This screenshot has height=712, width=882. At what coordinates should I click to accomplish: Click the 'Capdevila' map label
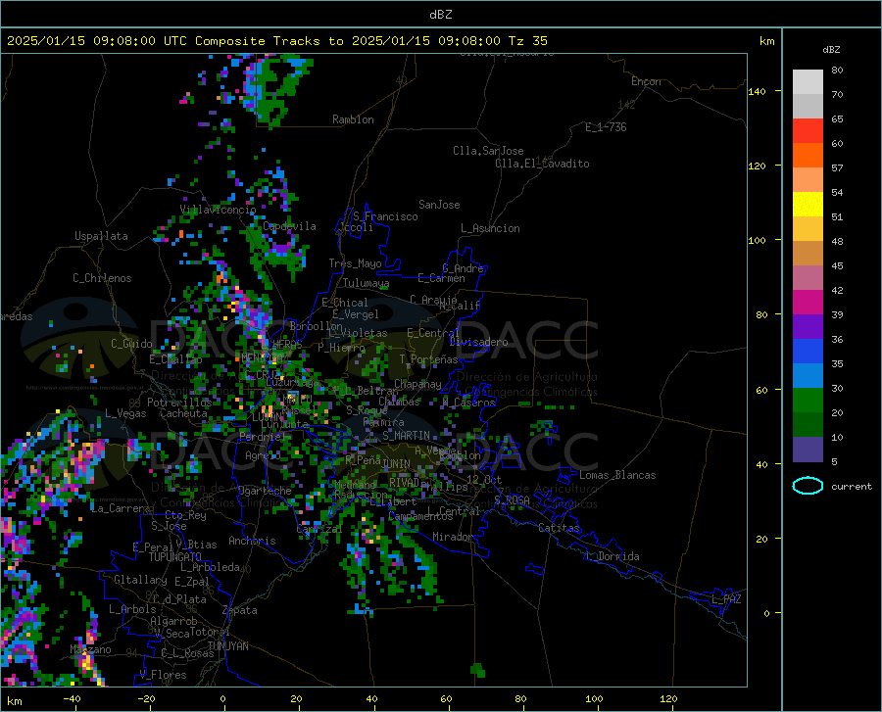pos(289,226)
